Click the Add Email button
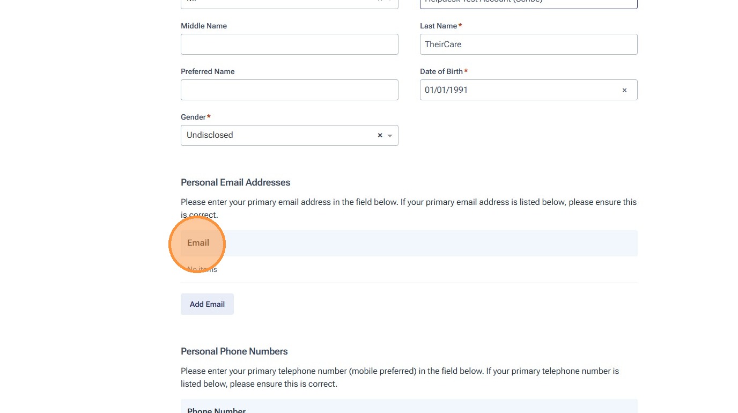Viewport: 738px width, 413px height. click(x=207, y=304)
